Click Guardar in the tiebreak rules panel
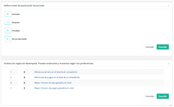Viewport: 174px width, 107px height. click(163, 96)
